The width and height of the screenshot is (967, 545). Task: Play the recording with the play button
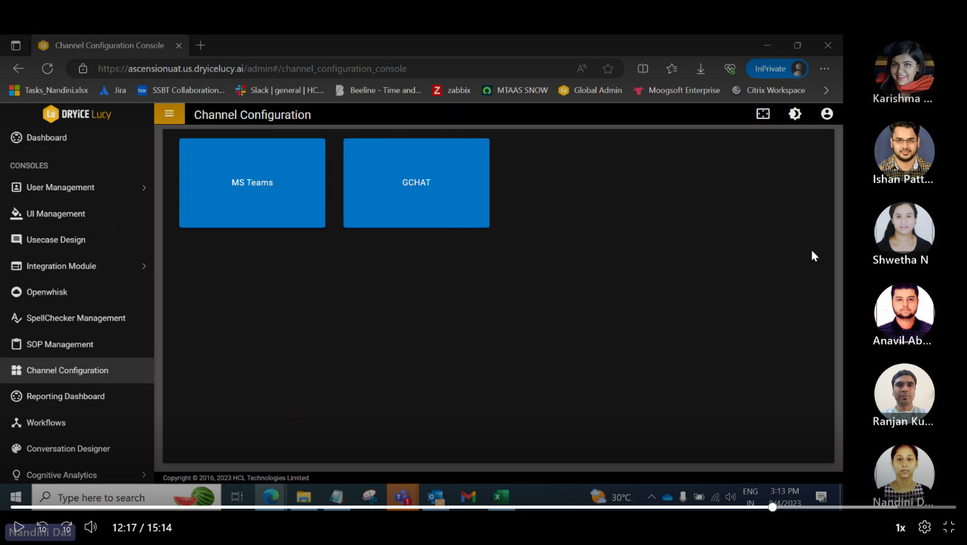coord(19,527)
